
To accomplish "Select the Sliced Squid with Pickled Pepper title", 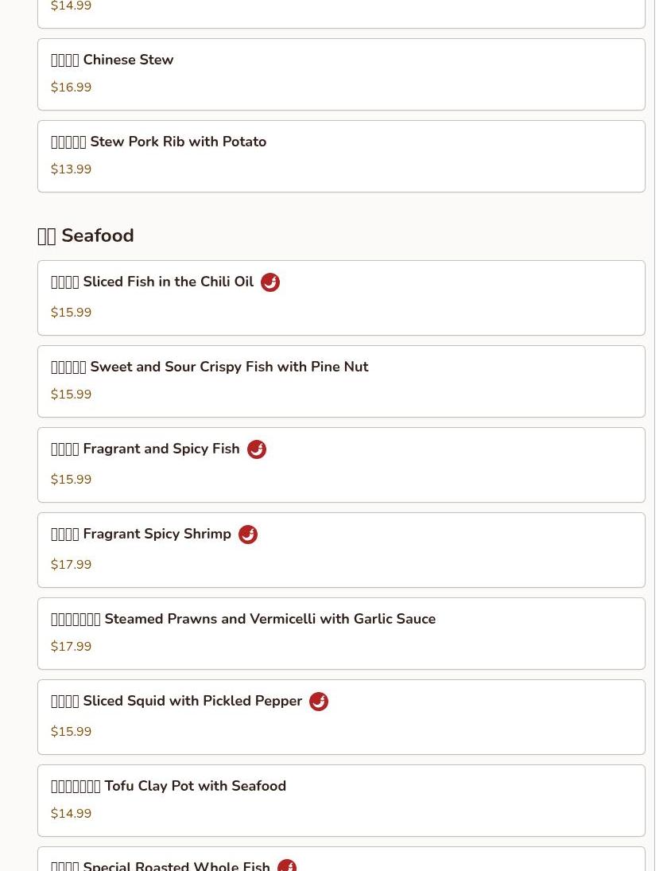I will click(176, 701).
